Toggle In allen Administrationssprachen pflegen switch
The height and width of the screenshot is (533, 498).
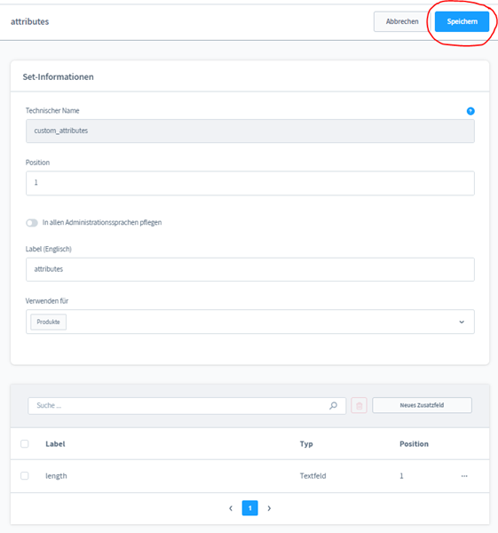coord(32,223)
